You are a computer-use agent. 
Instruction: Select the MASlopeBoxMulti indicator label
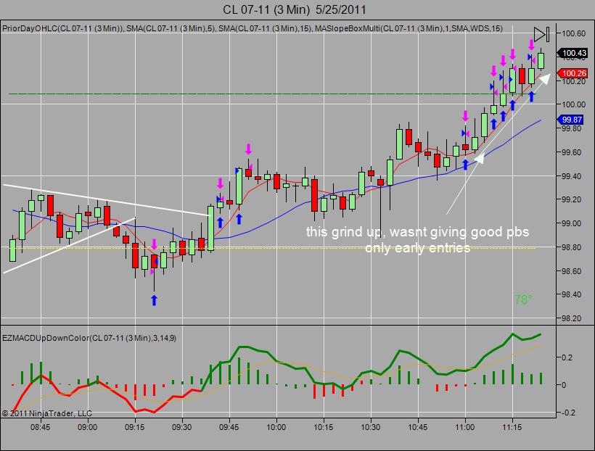409,28
